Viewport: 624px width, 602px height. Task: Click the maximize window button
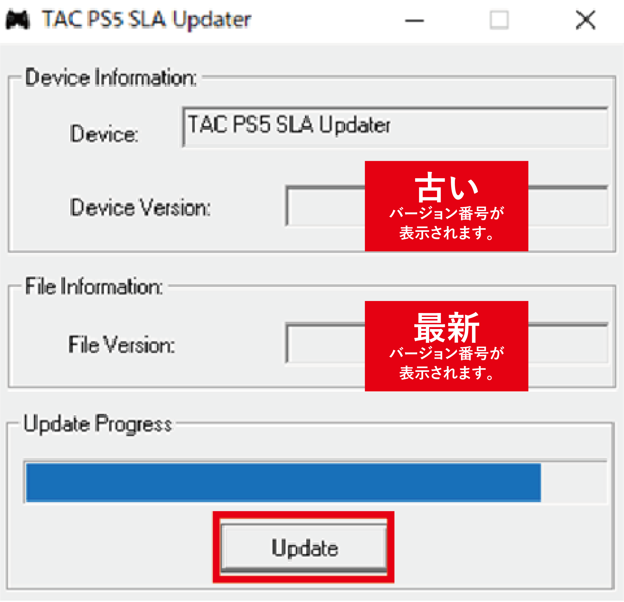coord(499,20)
